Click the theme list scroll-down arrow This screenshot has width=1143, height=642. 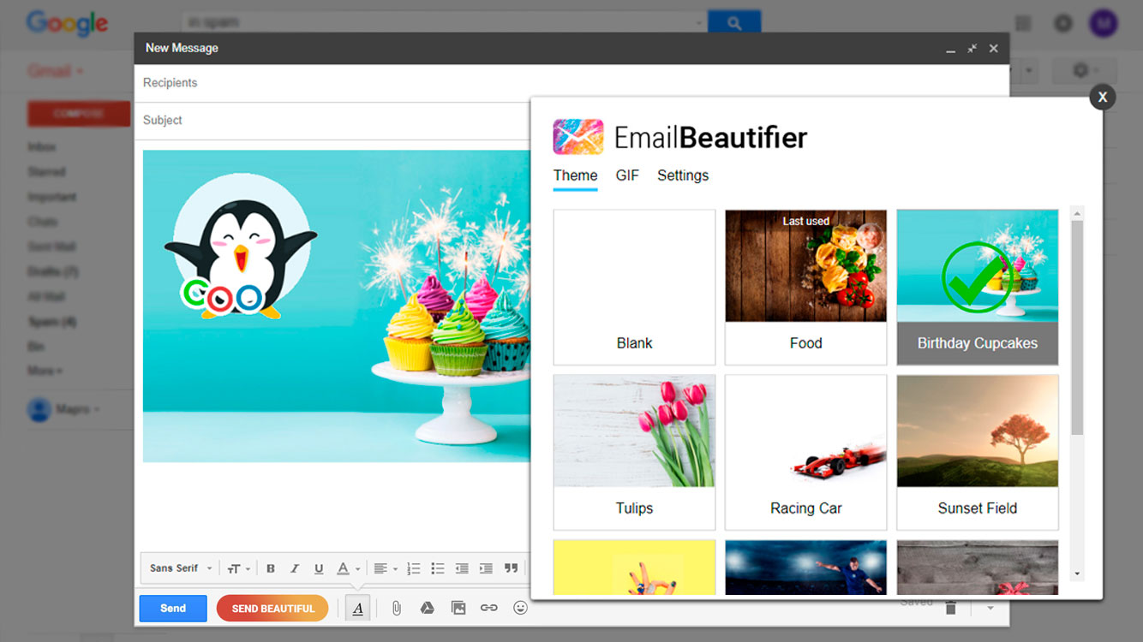1077,574
